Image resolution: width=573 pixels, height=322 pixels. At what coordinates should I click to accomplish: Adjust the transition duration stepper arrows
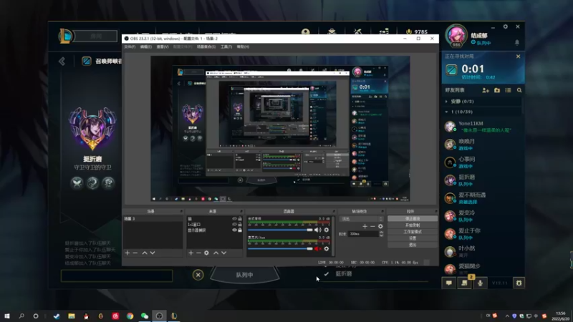[381, 234]
